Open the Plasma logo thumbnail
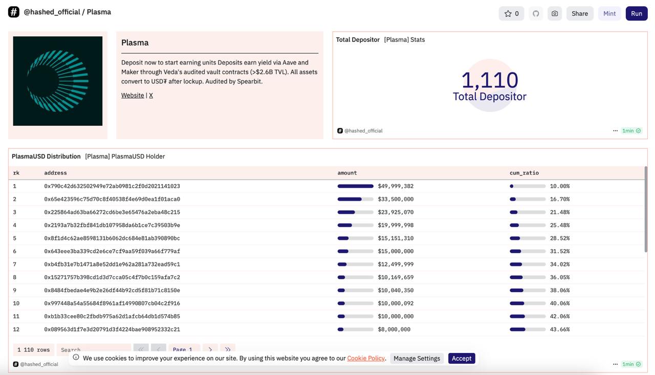 tap(58, 81)
